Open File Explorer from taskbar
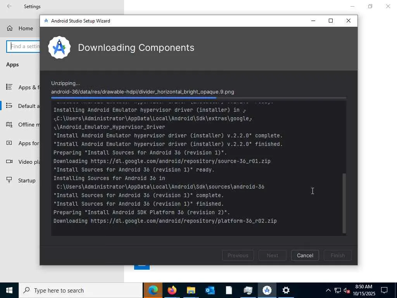397x298 pixels. coord(191,290)
